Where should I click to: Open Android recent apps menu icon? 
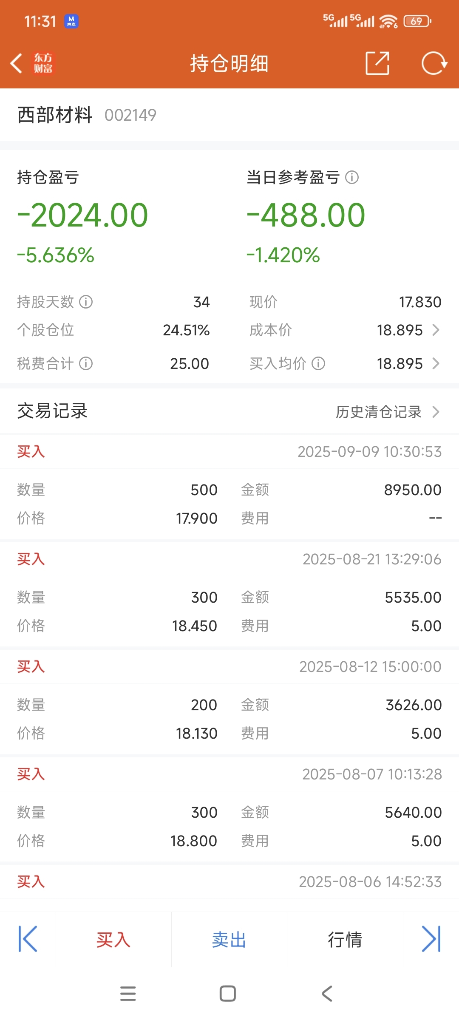(128, 994)
